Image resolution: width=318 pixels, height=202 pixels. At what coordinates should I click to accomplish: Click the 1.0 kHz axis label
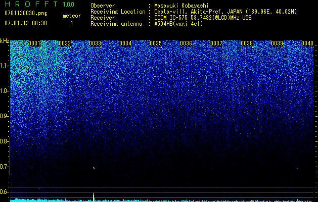click(4, 91)
